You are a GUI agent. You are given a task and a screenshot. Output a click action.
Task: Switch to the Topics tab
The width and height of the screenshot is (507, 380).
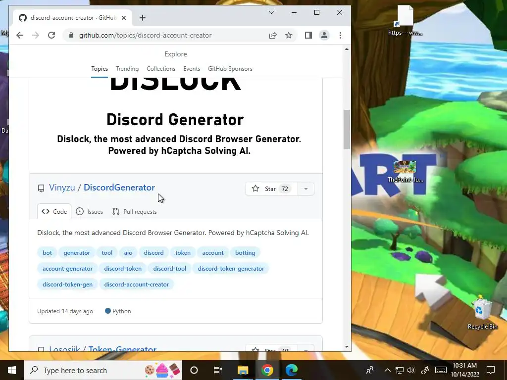(99, 68)
